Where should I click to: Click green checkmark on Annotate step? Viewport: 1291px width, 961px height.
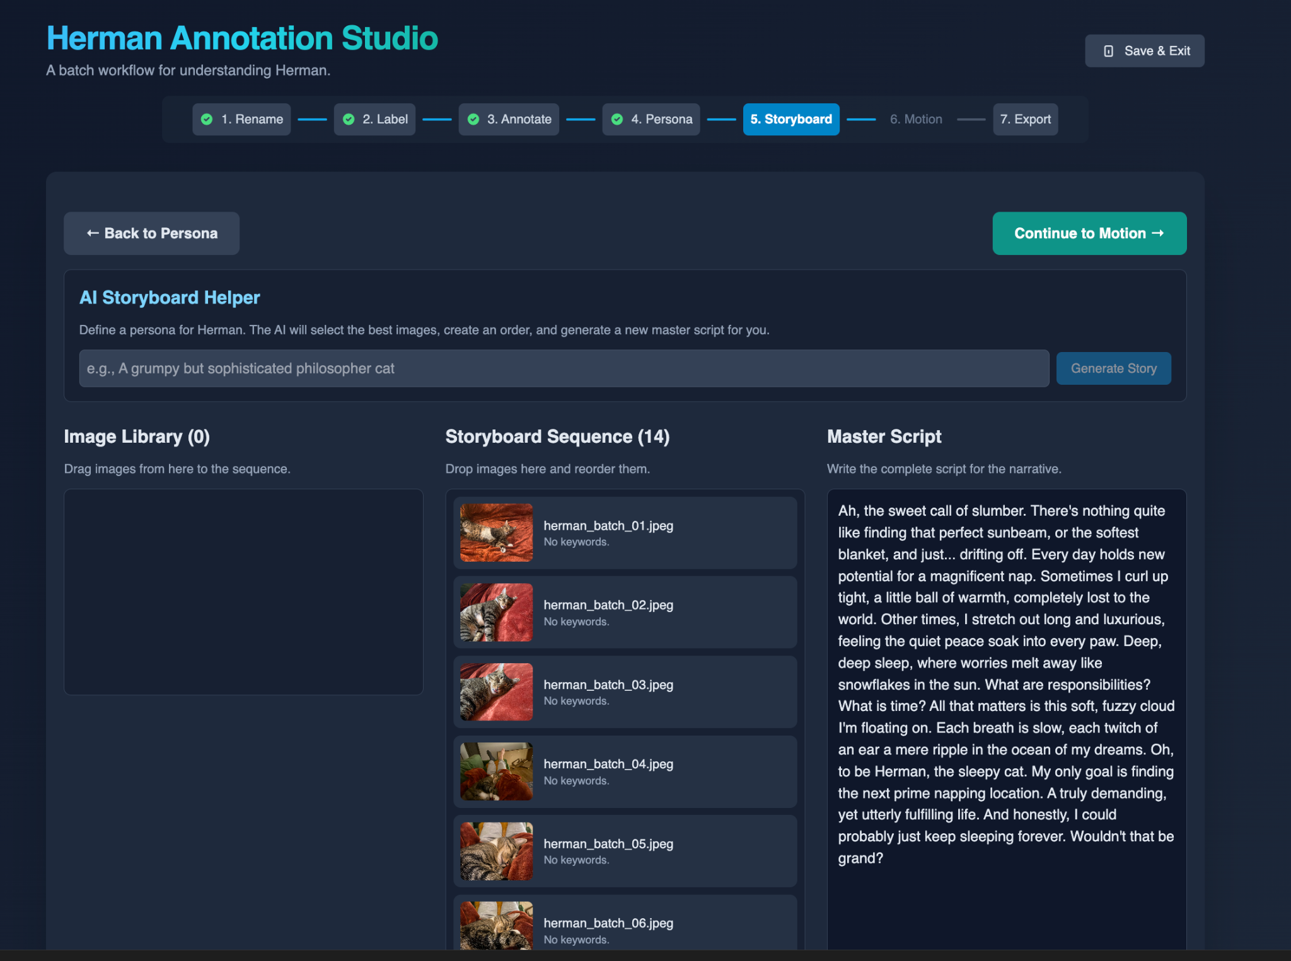pos(473,119)
